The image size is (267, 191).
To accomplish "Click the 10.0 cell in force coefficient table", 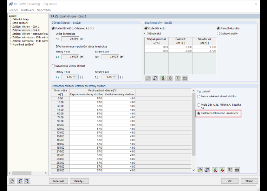I will (x=156, y=47).
